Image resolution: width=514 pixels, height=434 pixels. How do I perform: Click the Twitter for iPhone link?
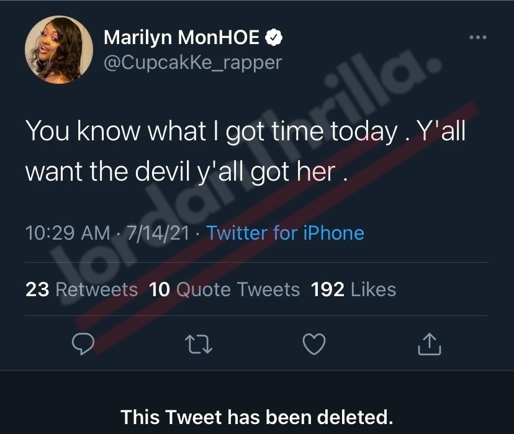(x=285, y=233)
